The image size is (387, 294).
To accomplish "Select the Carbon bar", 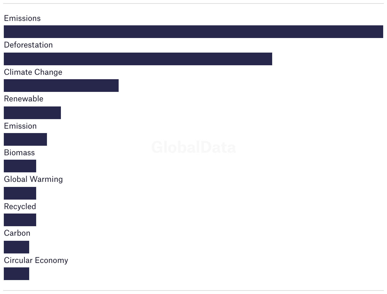I will click(16, 247).
